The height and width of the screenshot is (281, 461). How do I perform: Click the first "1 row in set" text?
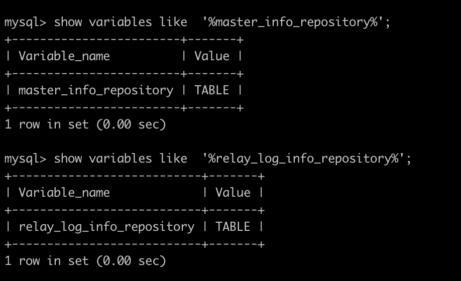[x=46, y=124]
